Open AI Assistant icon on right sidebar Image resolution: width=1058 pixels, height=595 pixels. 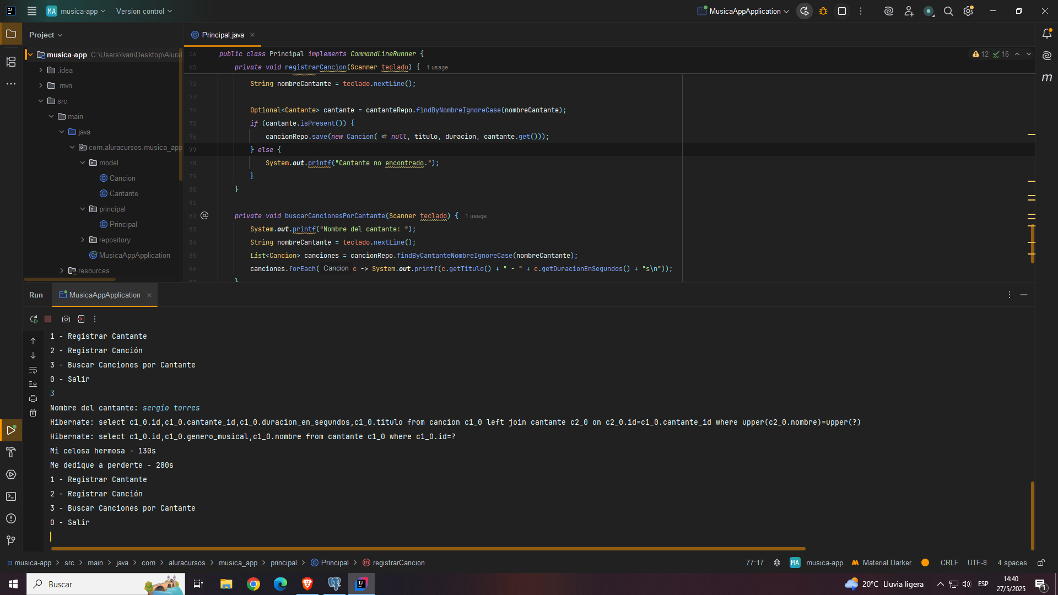[1047, 56]
